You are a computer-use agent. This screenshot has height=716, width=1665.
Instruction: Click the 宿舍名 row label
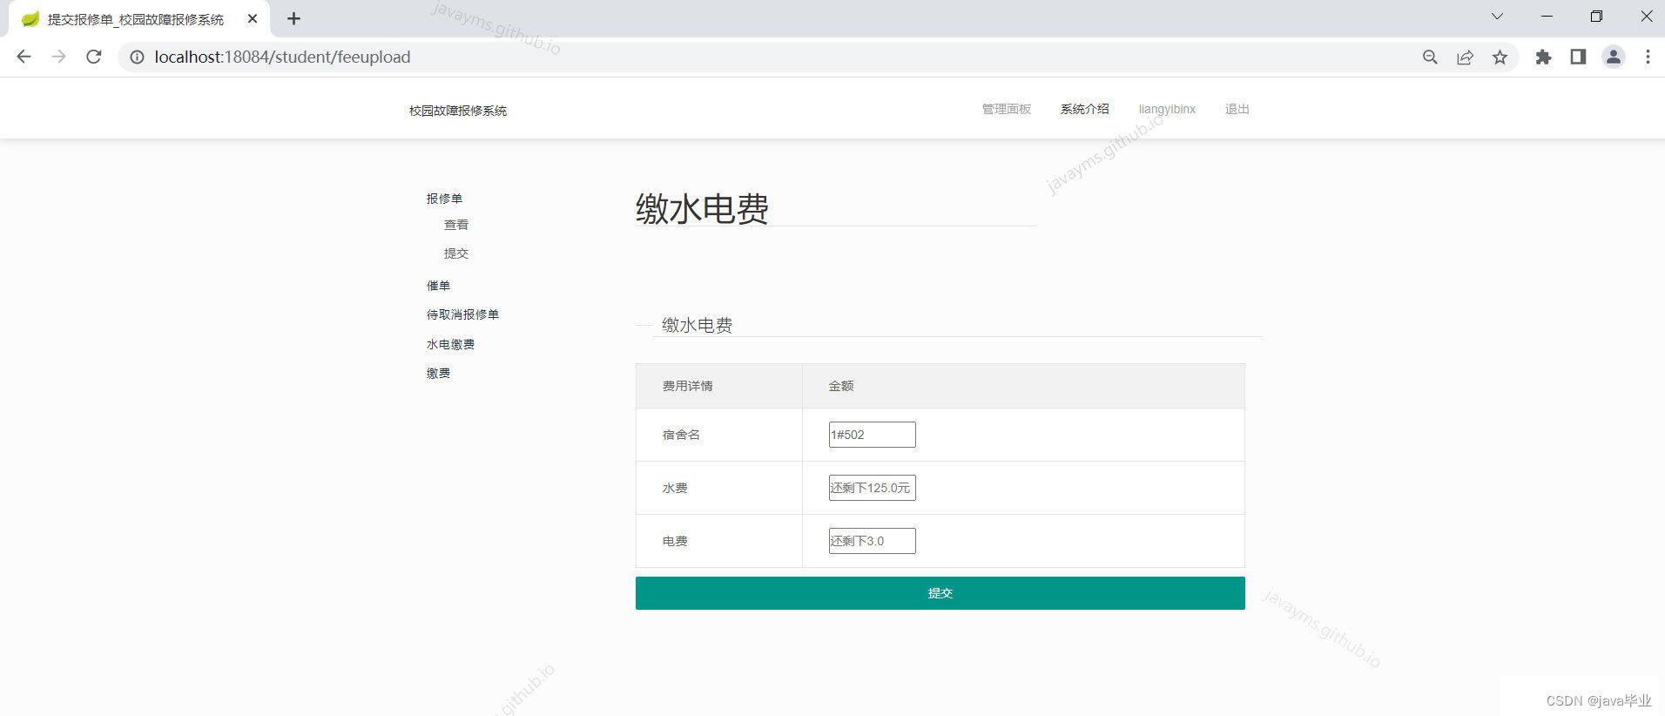coord(681,435)
